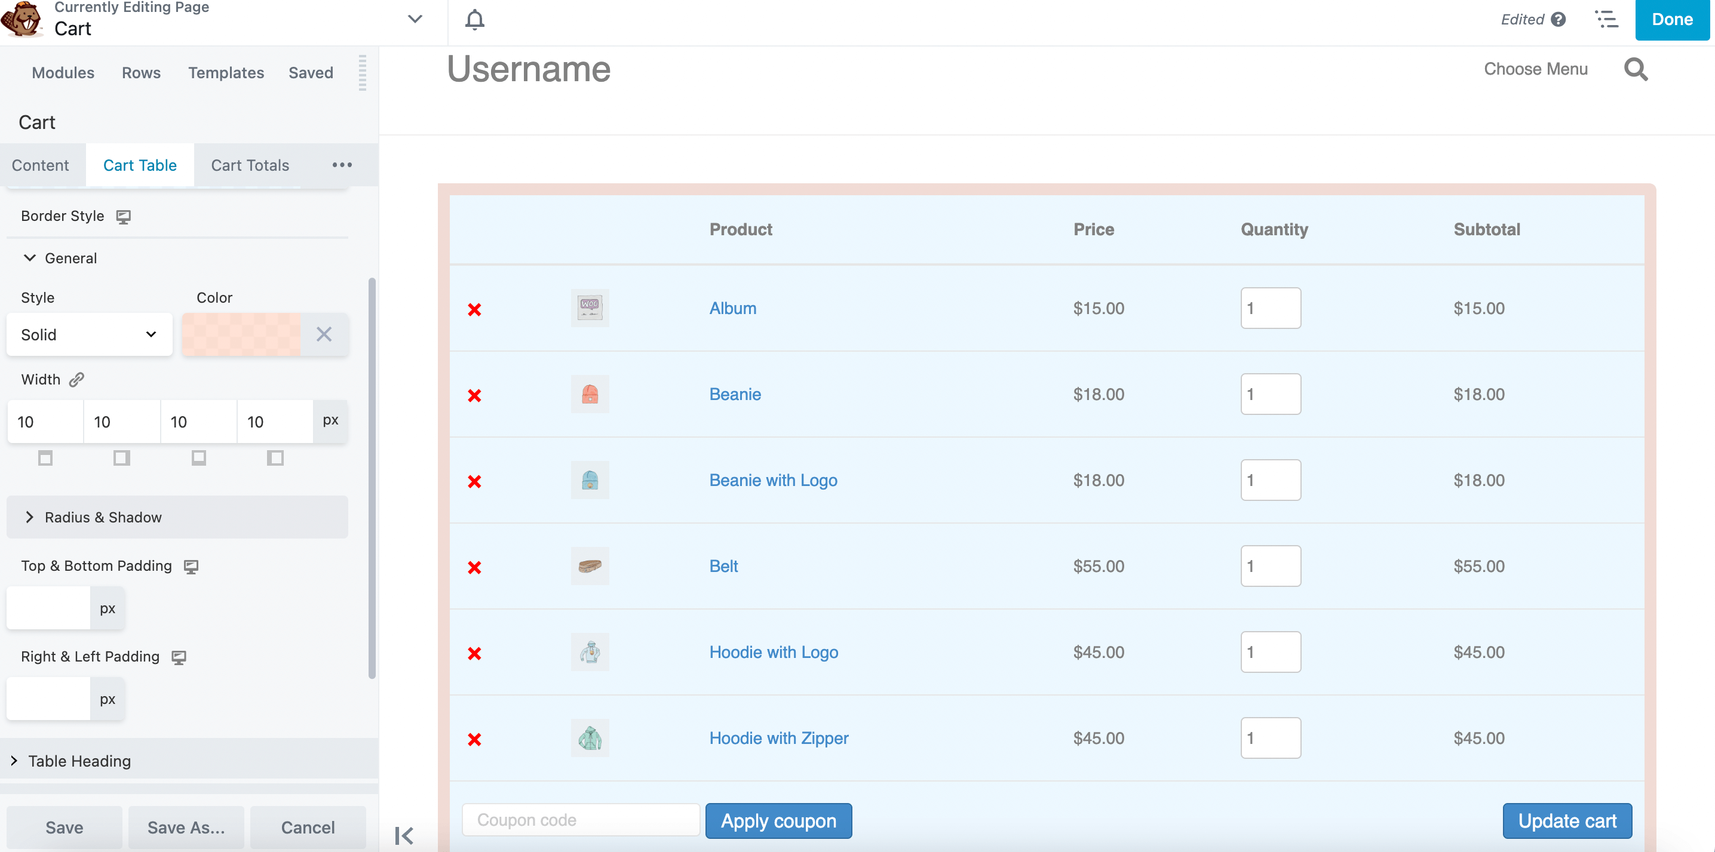Viewport: 1715px width, 852px height.
Task: Click the Beanie product thumbnail image
Action: point(590,393)
